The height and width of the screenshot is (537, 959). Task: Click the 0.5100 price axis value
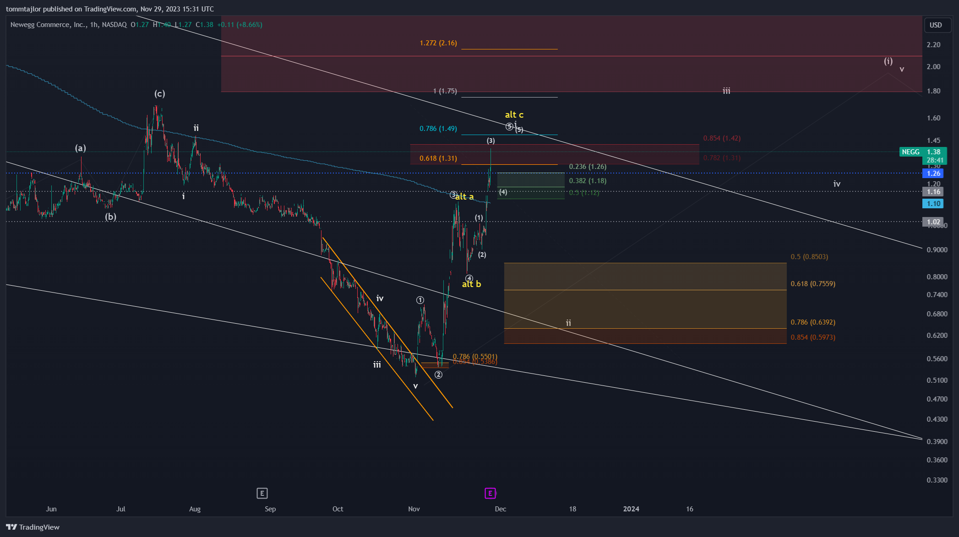click(x=937, y=380)
